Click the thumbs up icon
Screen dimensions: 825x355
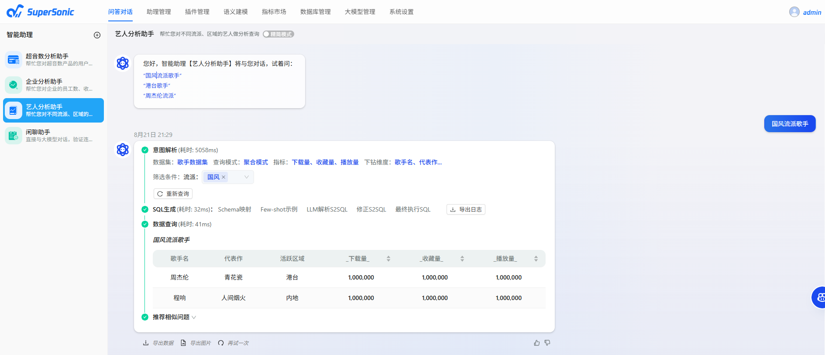point(537,343)
